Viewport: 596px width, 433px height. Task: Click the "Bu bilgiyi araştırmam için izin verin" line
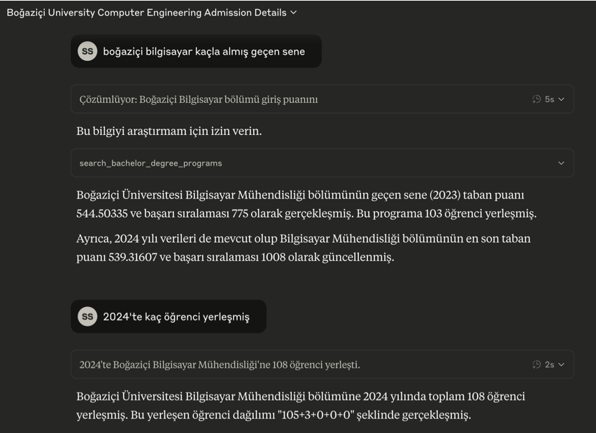[x=169, y=131]
